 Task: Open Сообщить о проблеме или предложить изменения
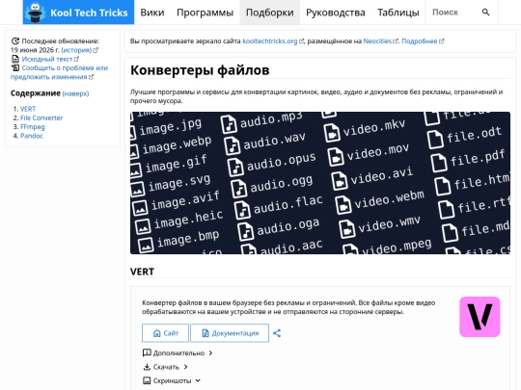pyautogui.click(x=59, y=72)
